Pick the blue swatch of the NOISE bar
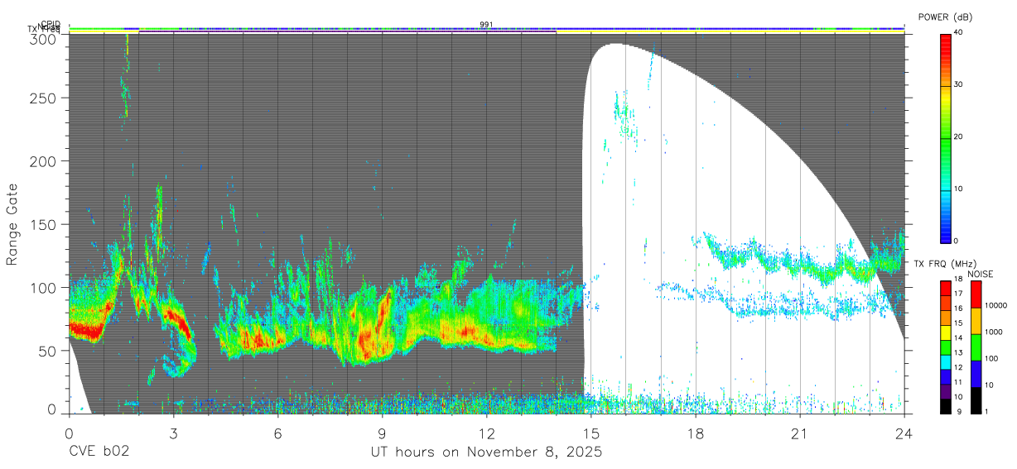 pos(976,373)
